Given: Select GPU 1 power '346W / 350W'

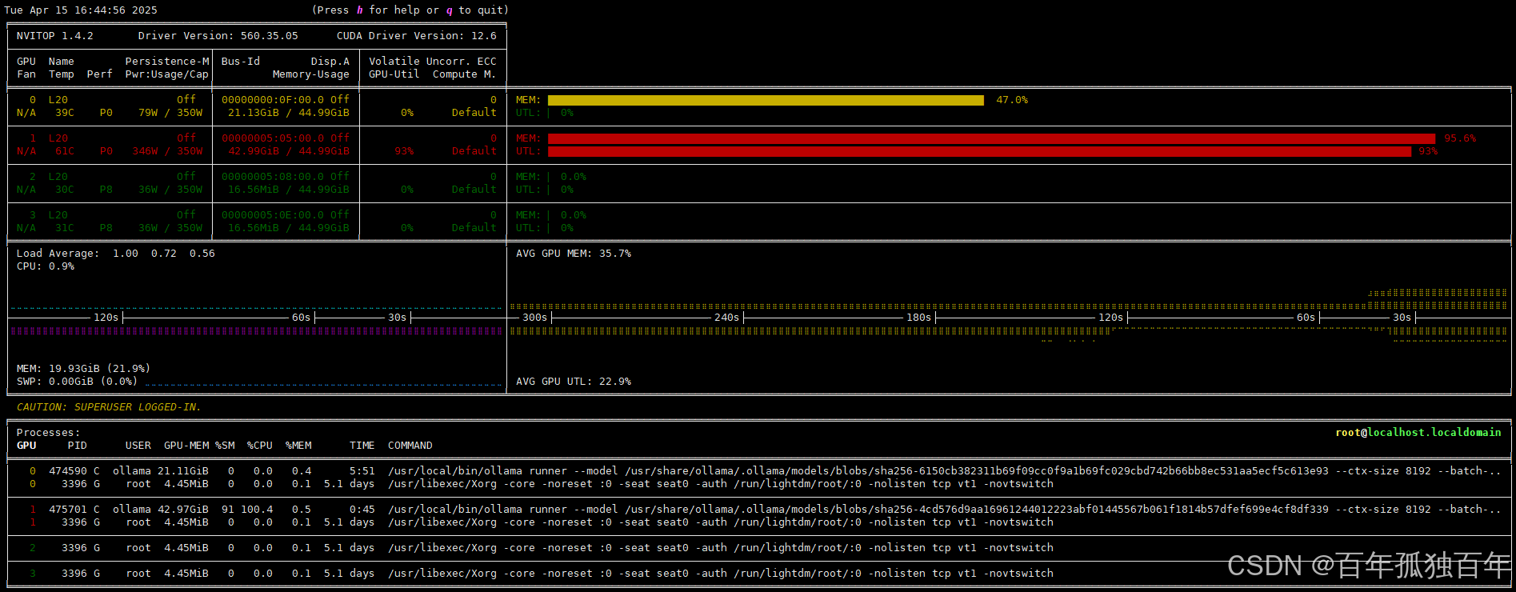Looking at the screenshot, I should [x=167, y=151].
